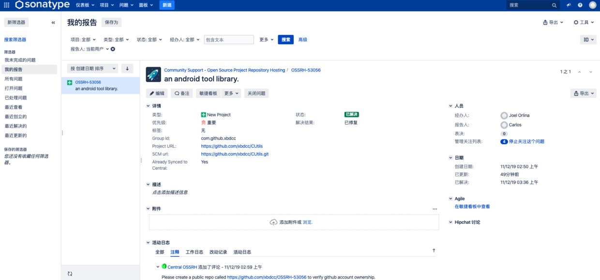
Task: Switch to the 全部 activity tab
Action: (160, 252)
